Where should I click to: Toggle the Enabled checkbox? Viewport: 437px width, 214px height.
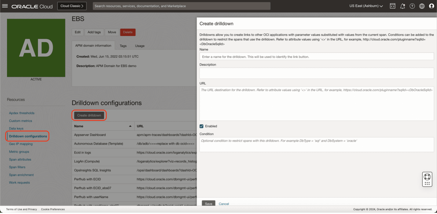(201, 126)
